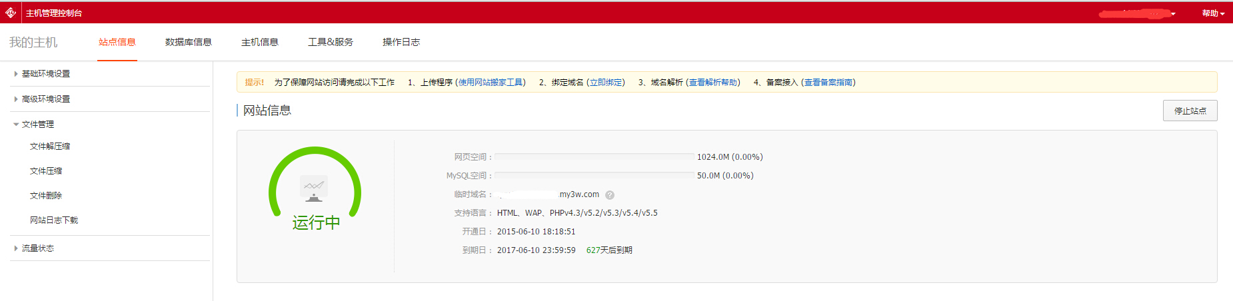The height and width of the screenshot is (301, 1233).
Task: Expand the 基础环境设置 section
Action: pyautogui.click(x=45, y=74)
